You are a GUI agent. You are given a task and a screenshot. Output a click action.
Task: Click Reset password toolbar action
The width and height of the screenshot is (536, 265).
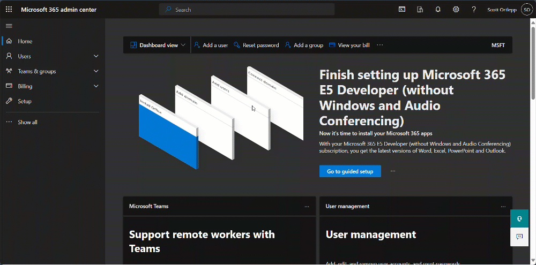(x=256, y=45)
